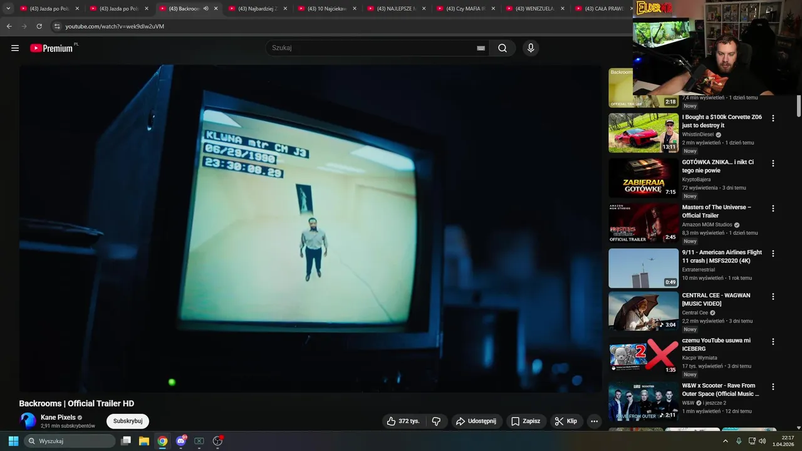Start voice search with microphone icon
Image resolution: width=802 pixels, height=451 pixels.
pyautogui.click(x=531, y=48)
